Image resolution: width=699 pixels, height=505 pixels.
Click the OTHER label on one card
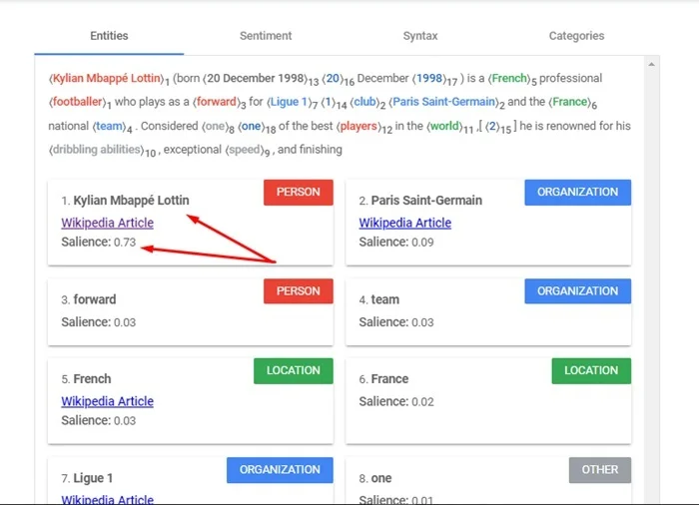tap(600, 470)
